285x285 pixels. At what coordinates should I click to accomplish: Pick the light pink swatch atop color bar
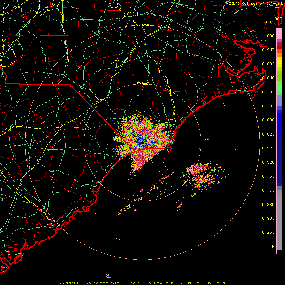[280, 34]
